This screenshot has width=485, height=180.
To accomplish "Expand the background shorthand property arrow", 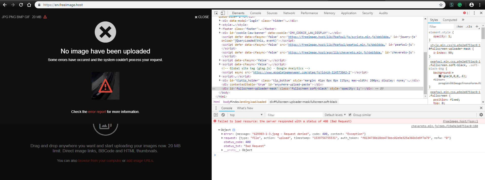I will (453, 73).
